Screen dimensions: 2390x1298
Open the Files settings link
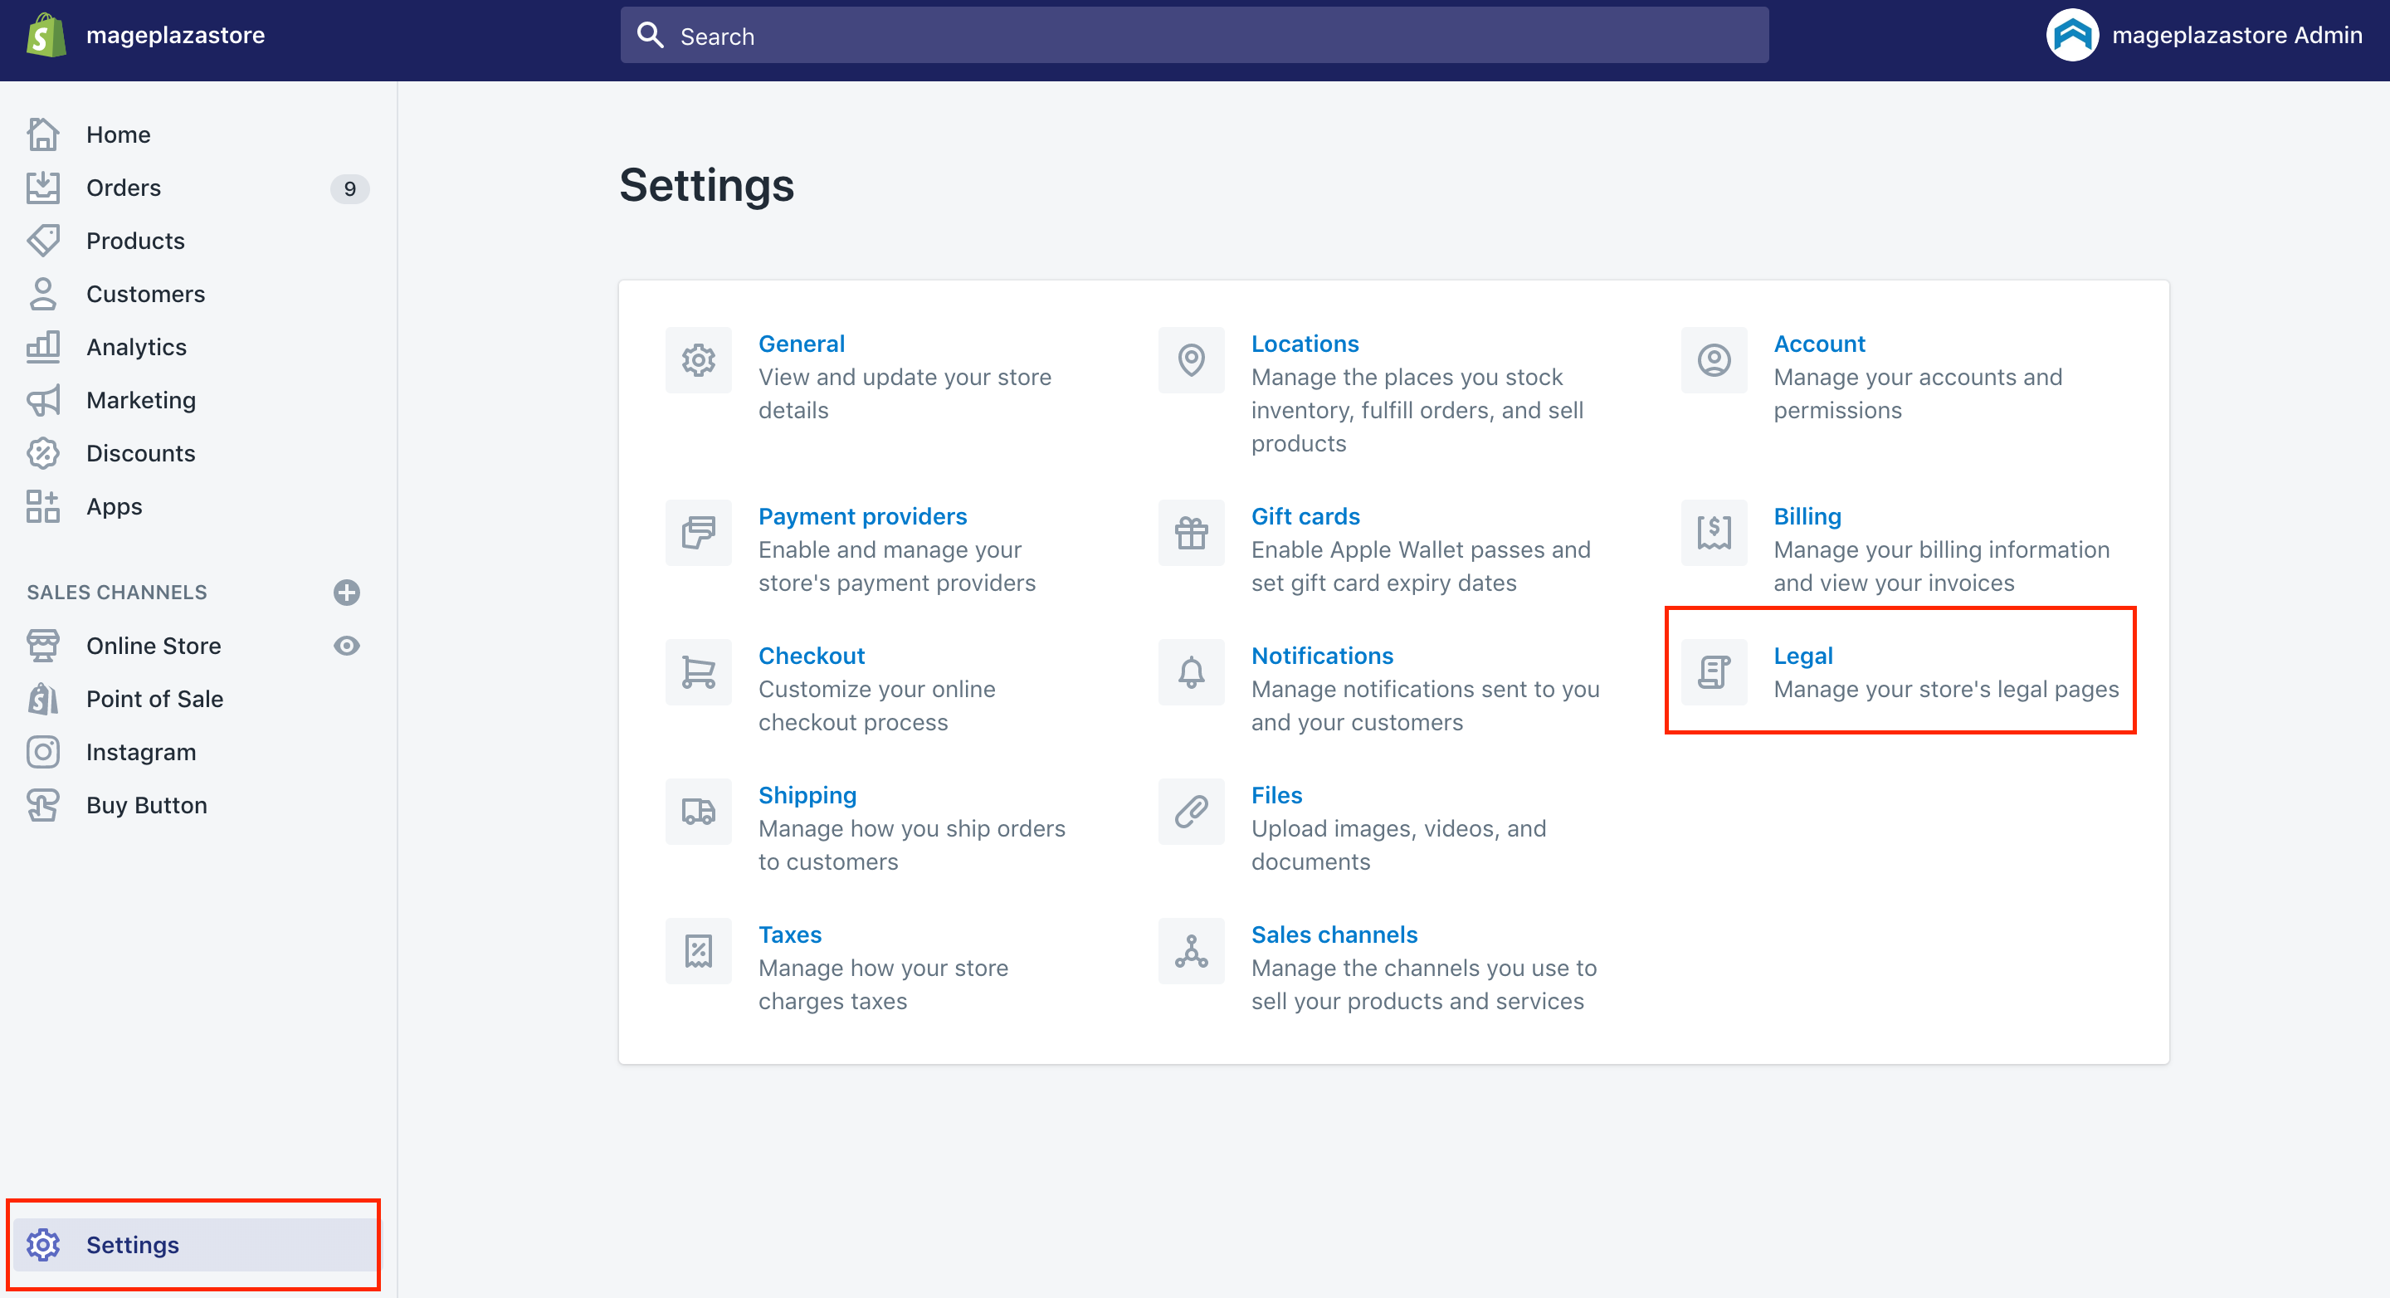1276,795
